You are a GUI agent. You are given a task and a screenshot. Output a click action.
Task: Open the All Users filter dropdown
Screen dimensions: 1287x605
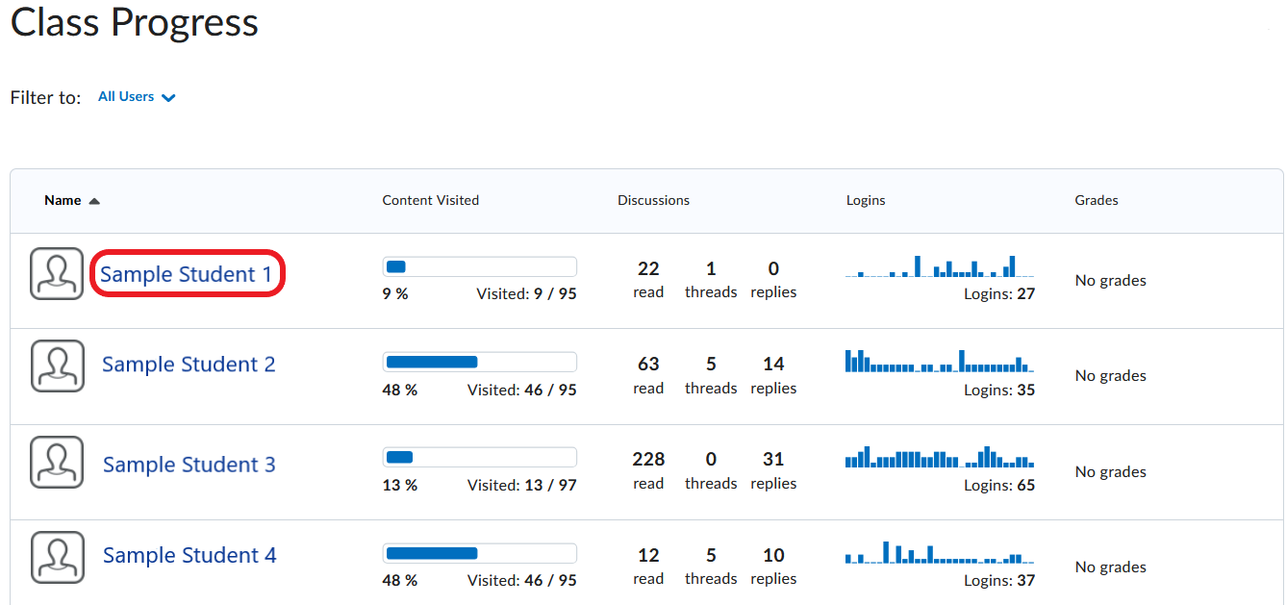pyautogui.click(x=126, y=96)
